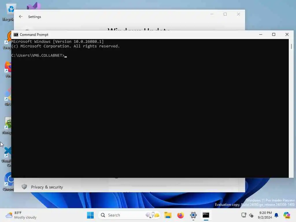Open the notification bell icon
This screenshot has height=222, width=296.
coord(276,215)
